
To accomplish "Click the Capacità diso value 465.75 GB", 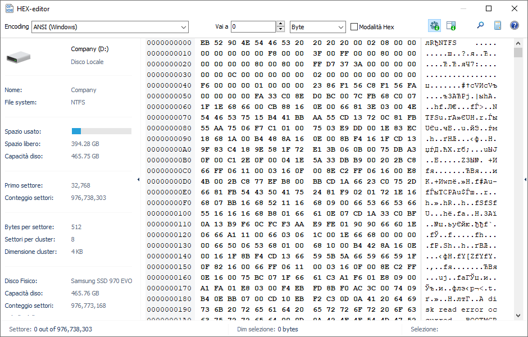I will pyautogui.click(x=85, y=156).
